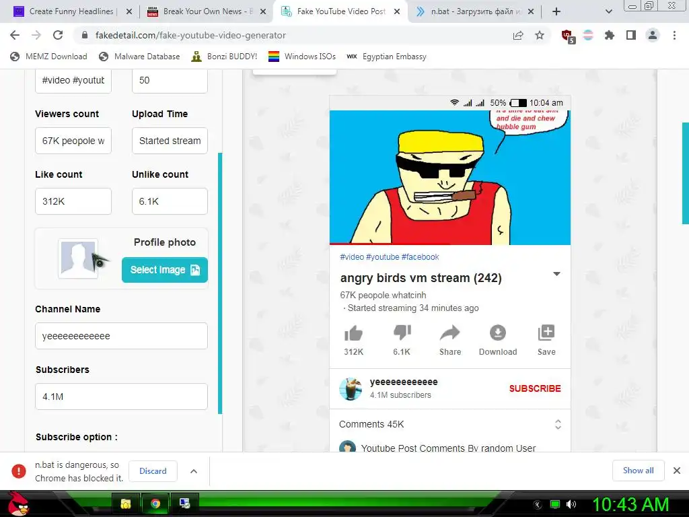Click the Subscribers field 4.1M
Image resolution: width=689 pixels, height=517 pixels.
point(121,397)
